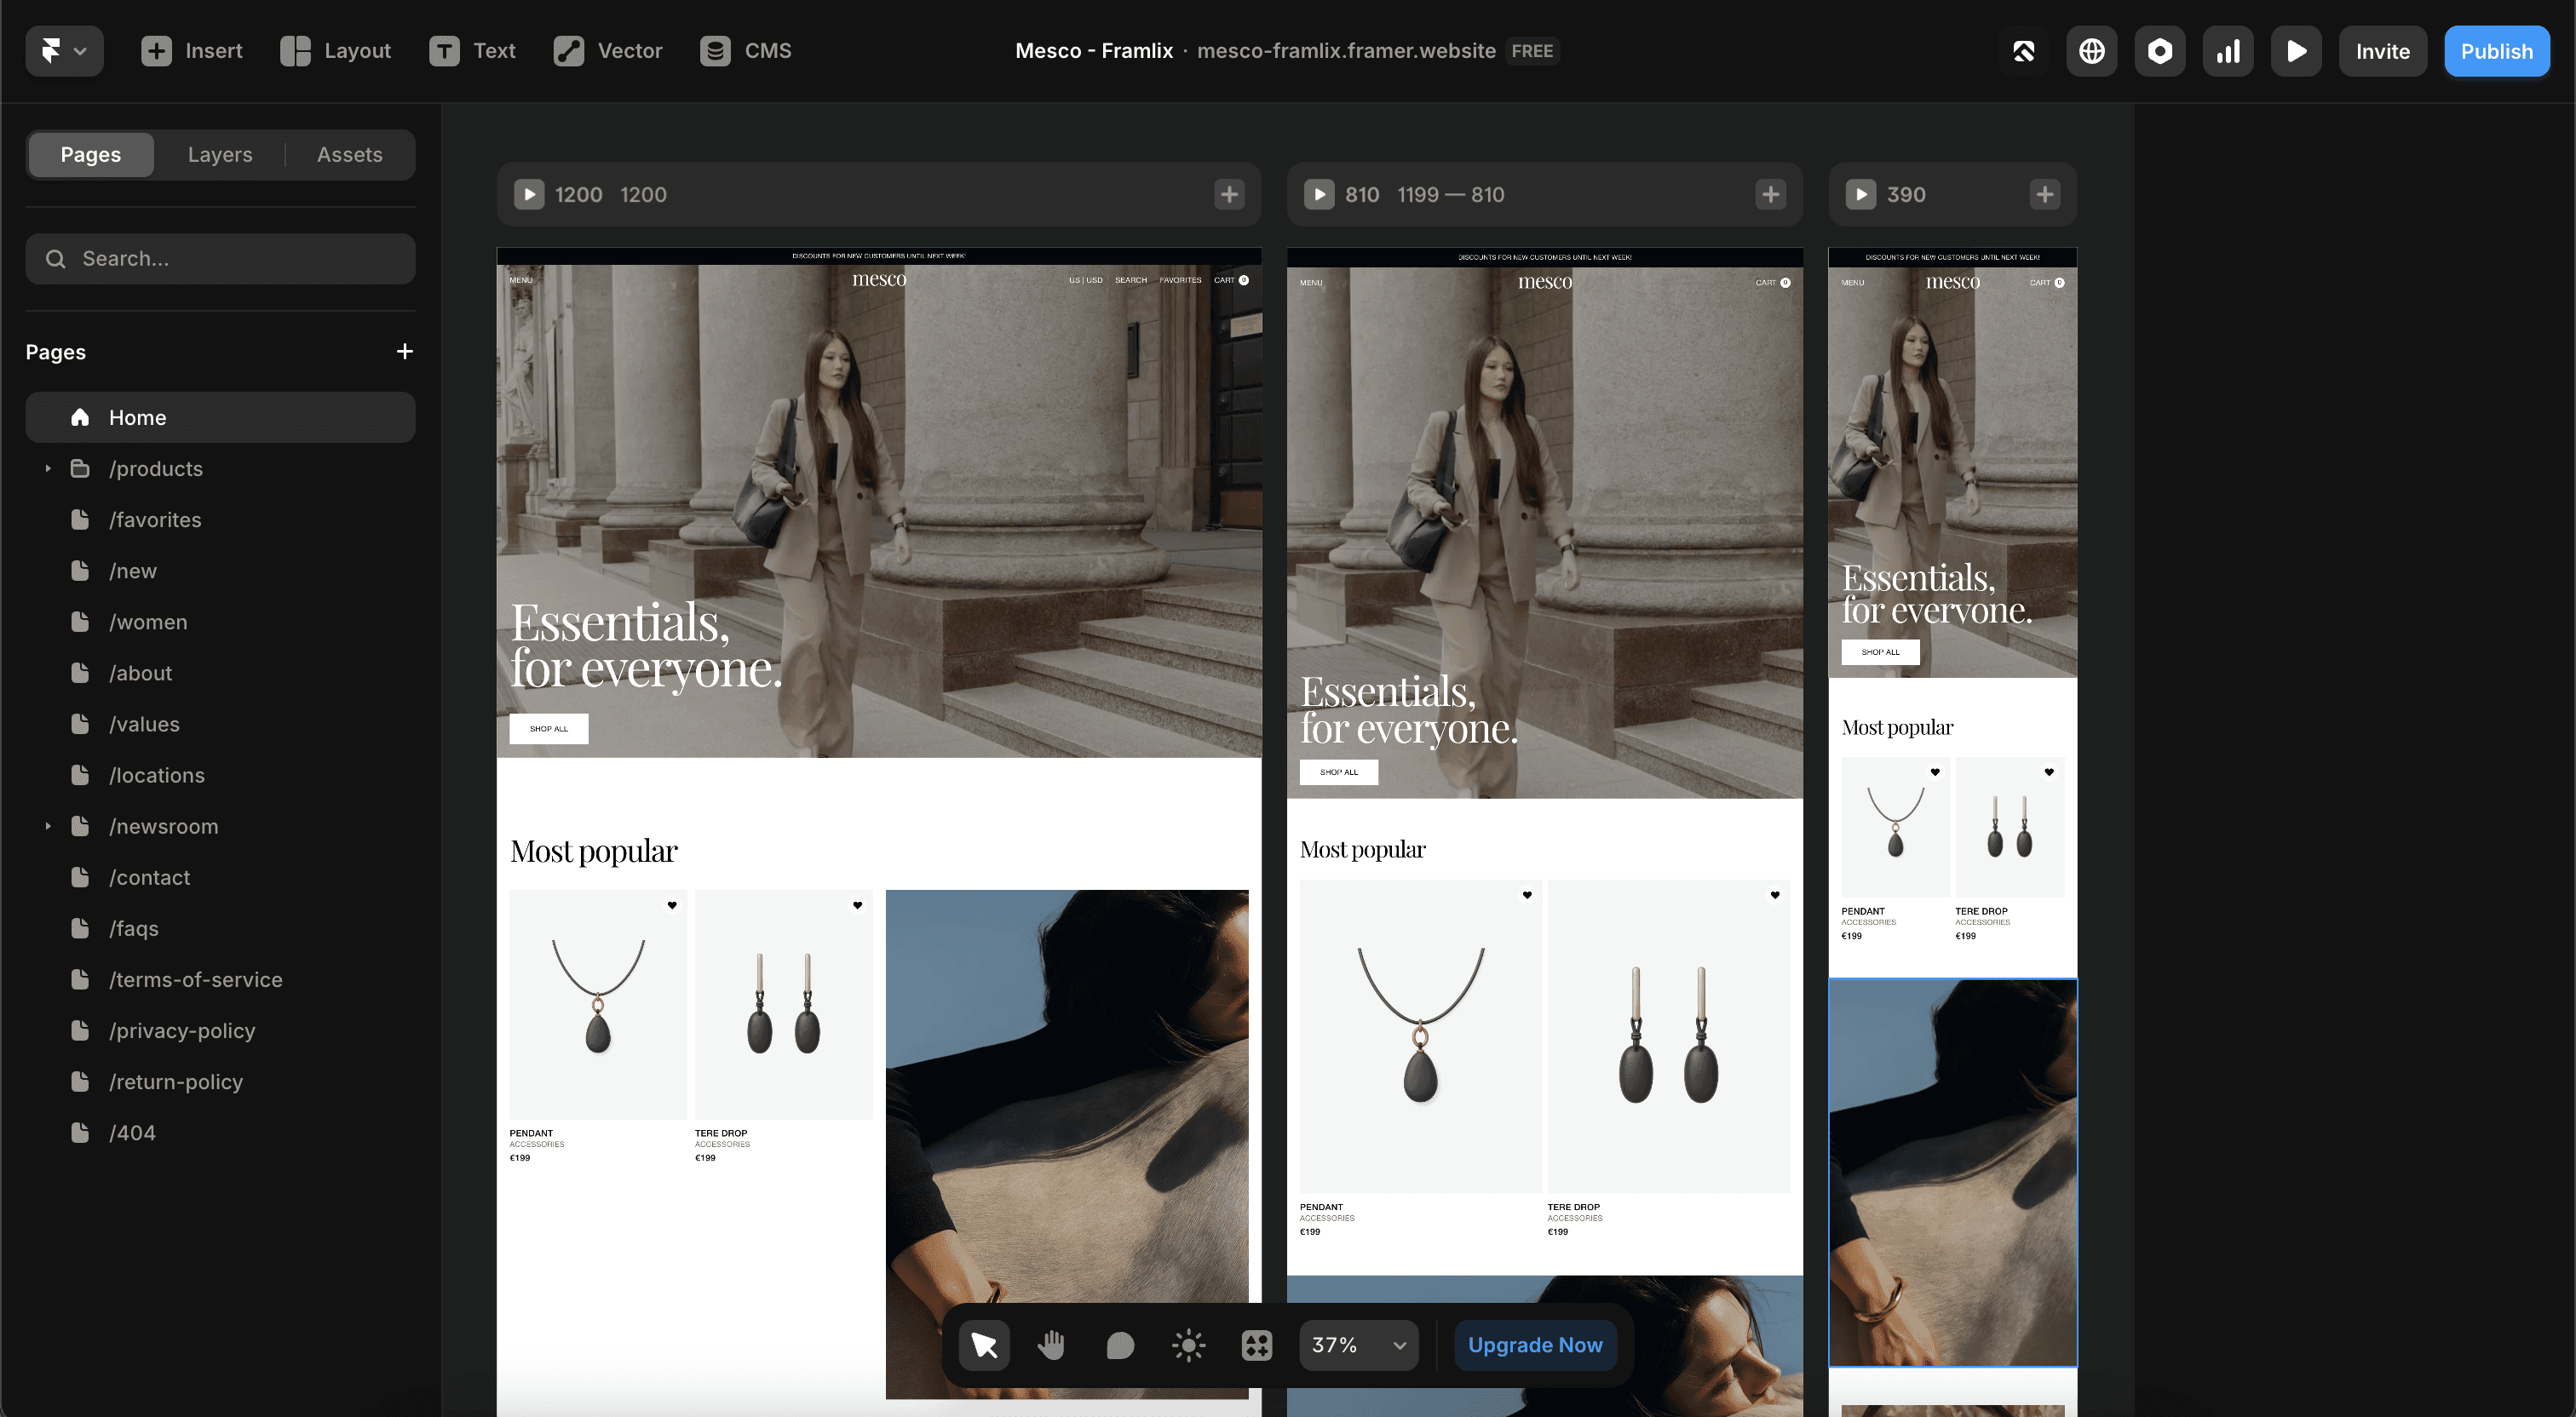The width and height of the screenshot is (2576, 1417).
Task: Open the zoom level dropdown showing 37%
Action: pos(1357,1345)
